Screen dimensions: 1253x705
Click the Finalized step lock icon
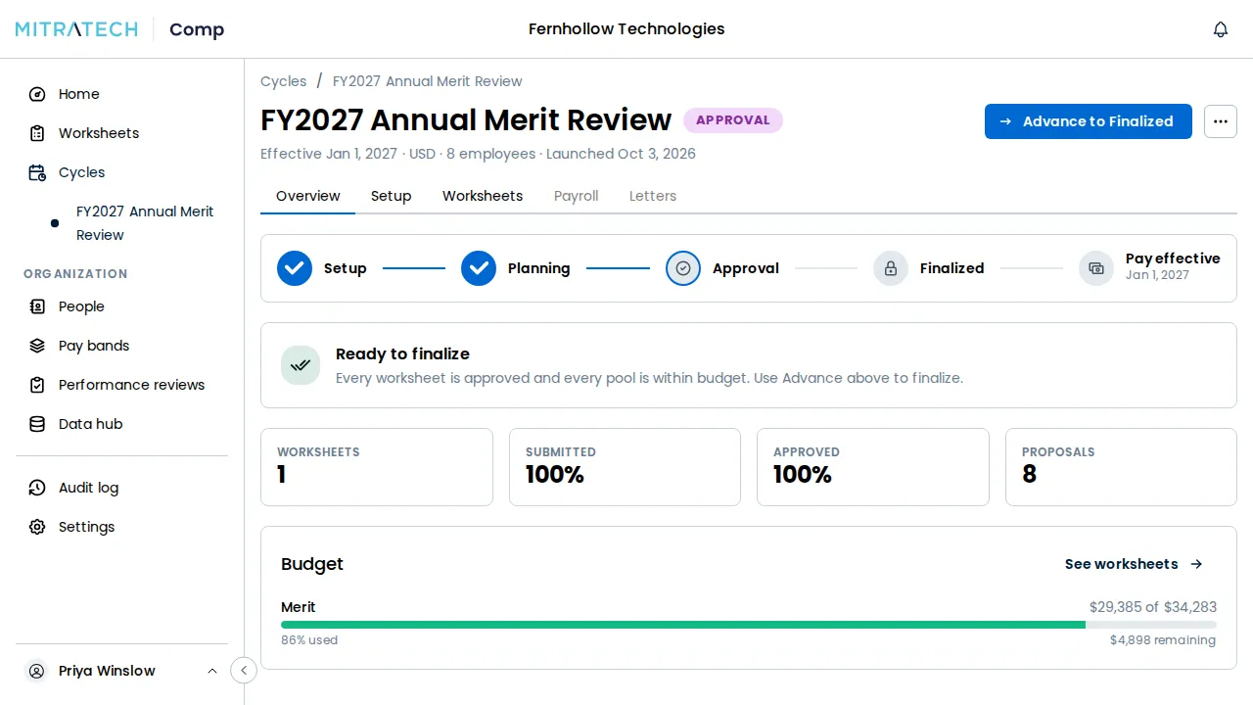click(891, 268)
